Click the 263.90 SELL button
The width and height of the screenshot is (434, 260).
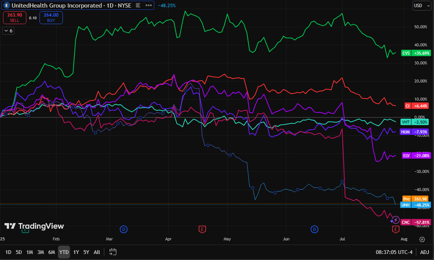[15, 17]
